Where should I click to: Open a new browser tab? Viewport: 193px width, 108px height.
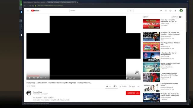tap(77, 2)
